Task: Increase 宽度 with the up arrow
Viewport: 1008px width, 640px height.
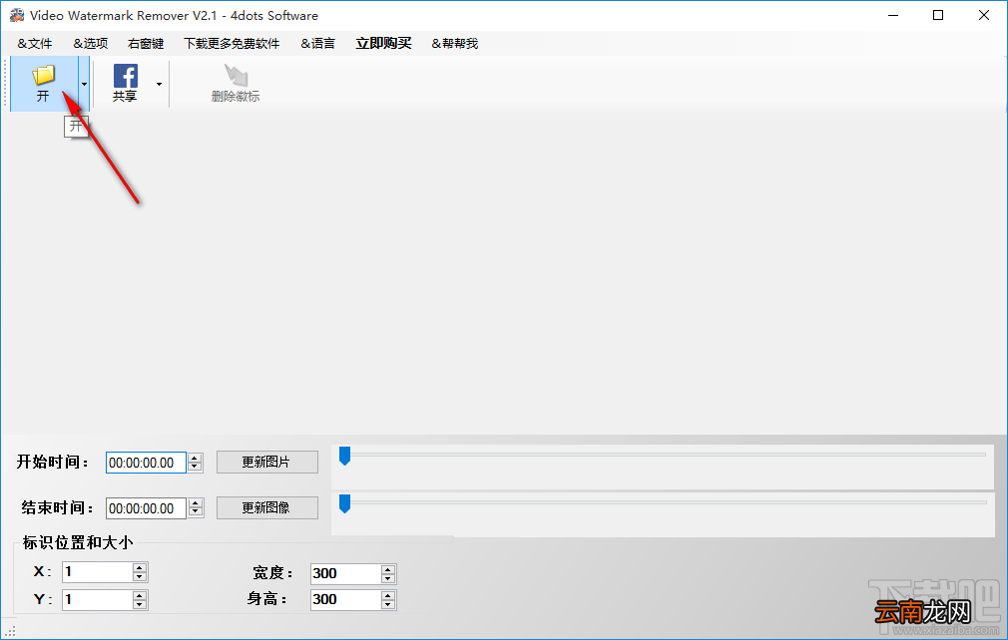Action: coord(387,569)
